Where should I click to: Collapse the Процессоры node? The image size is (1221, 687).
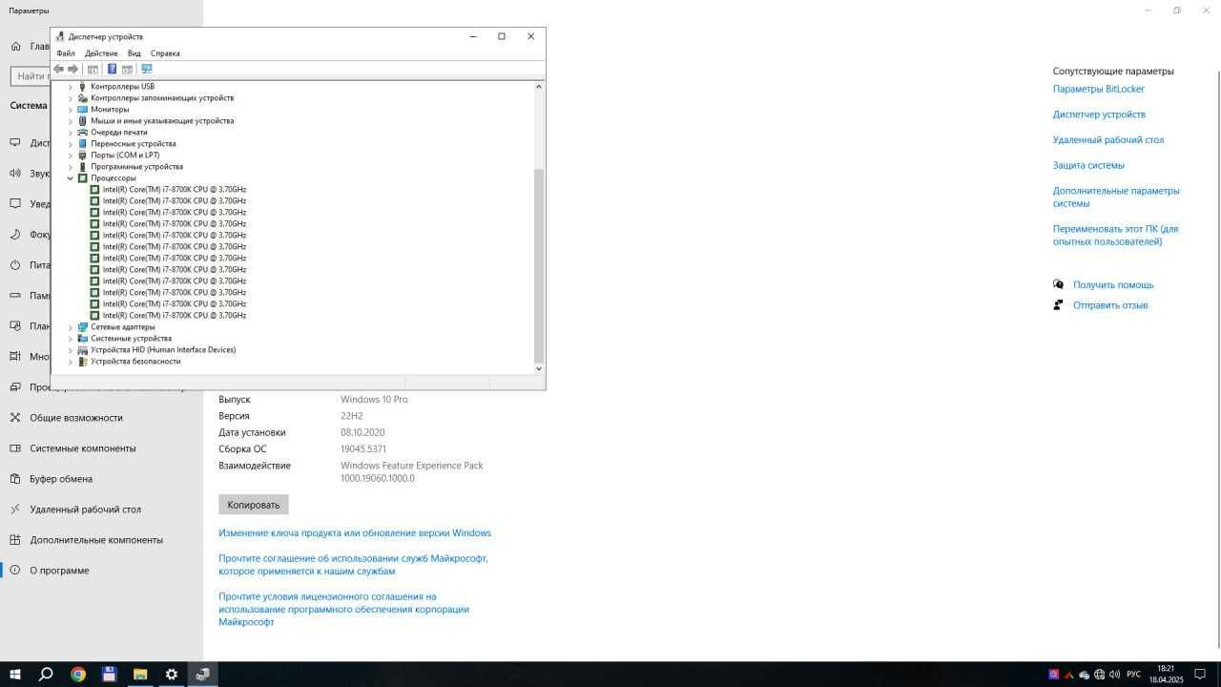(71, 178)
